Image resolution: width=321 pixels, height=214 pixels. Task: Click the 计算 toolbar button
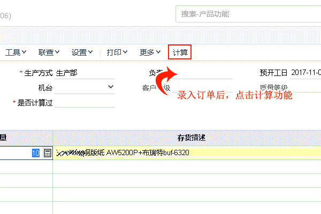coord(179,52)
